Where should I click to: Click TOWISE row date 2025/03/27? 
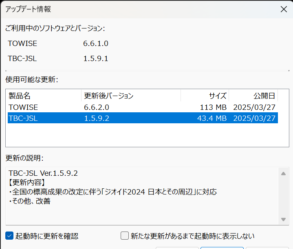click(254, 107)
